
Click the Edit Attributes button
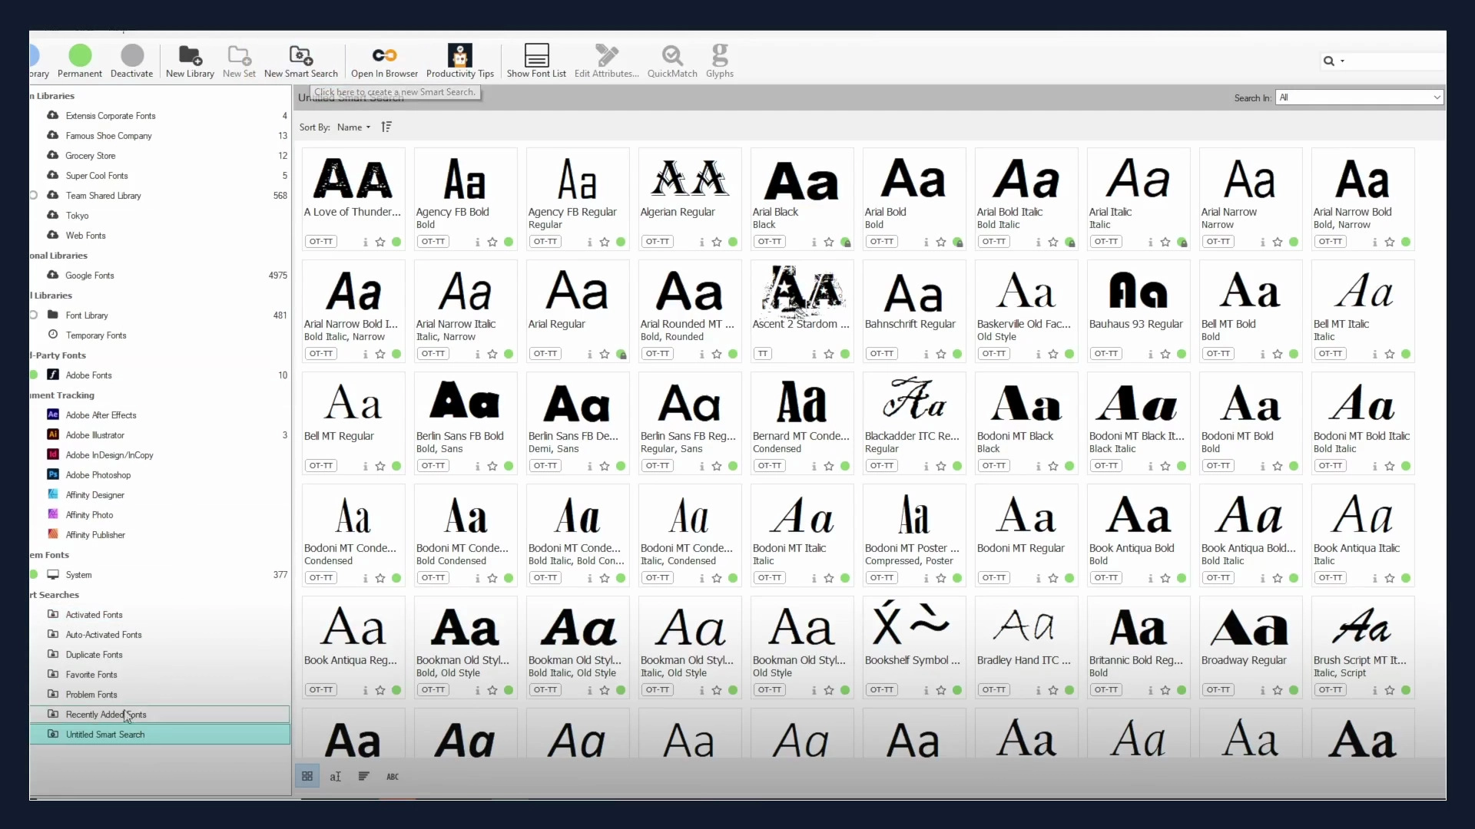[x=606, y=61]
